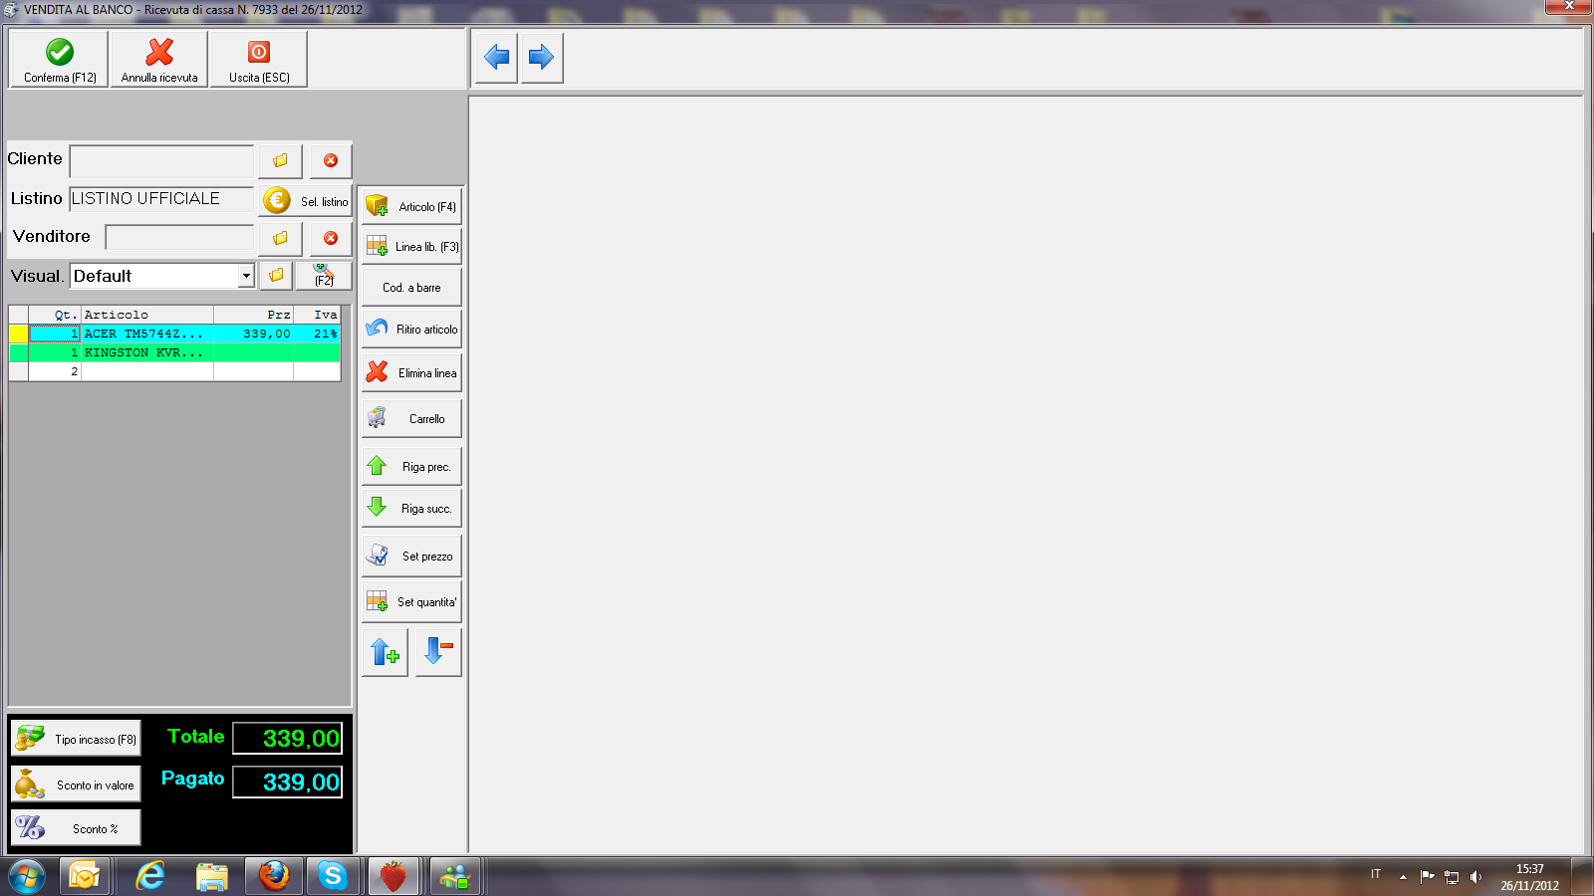Open the Cliente folder lookup icon
Viewport: 1594px width, 896px height.
click(x=280, y=160)
